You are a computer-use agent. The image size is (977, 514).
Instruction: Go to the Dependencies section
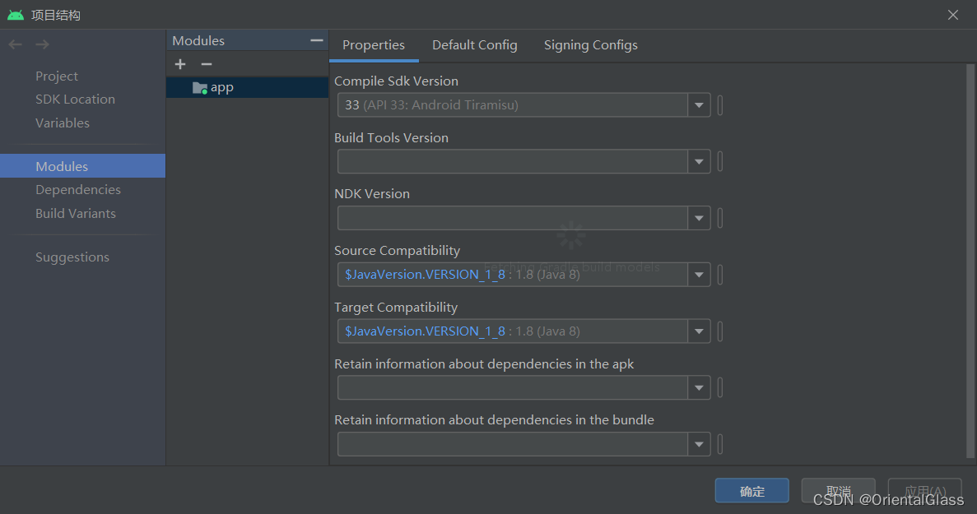pos(78,190)
